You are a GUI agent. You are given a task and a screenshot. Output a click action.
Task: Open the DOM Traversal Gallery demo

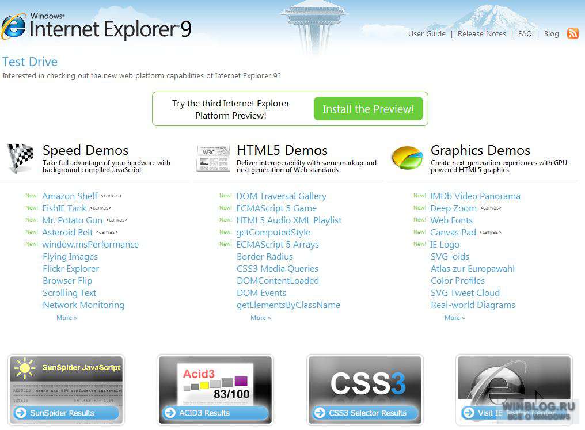(282, 196)
